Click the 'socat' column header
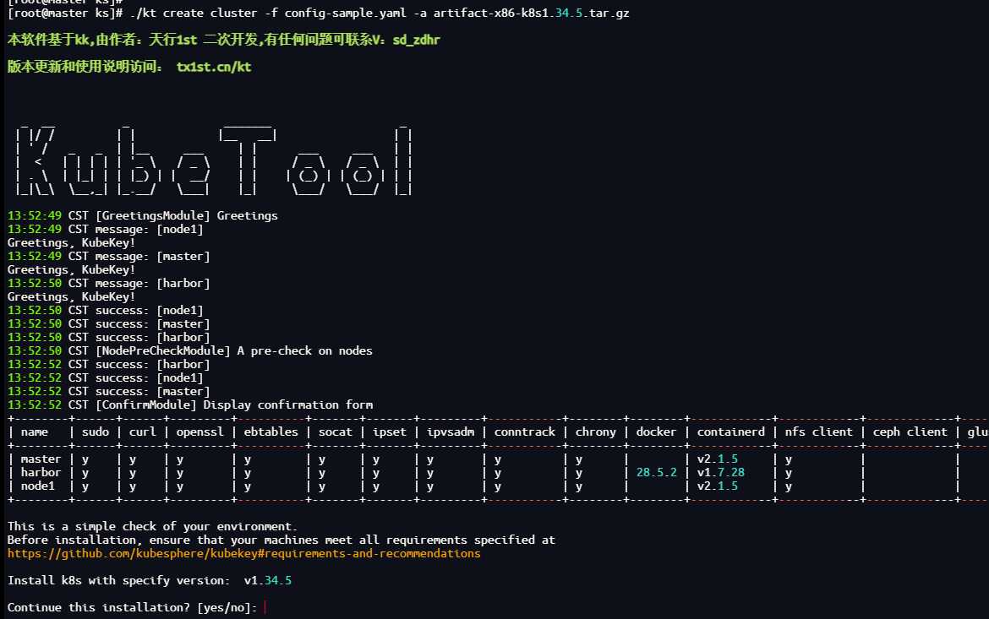This screenshot has height=619, width=989. tap(336, 432)
